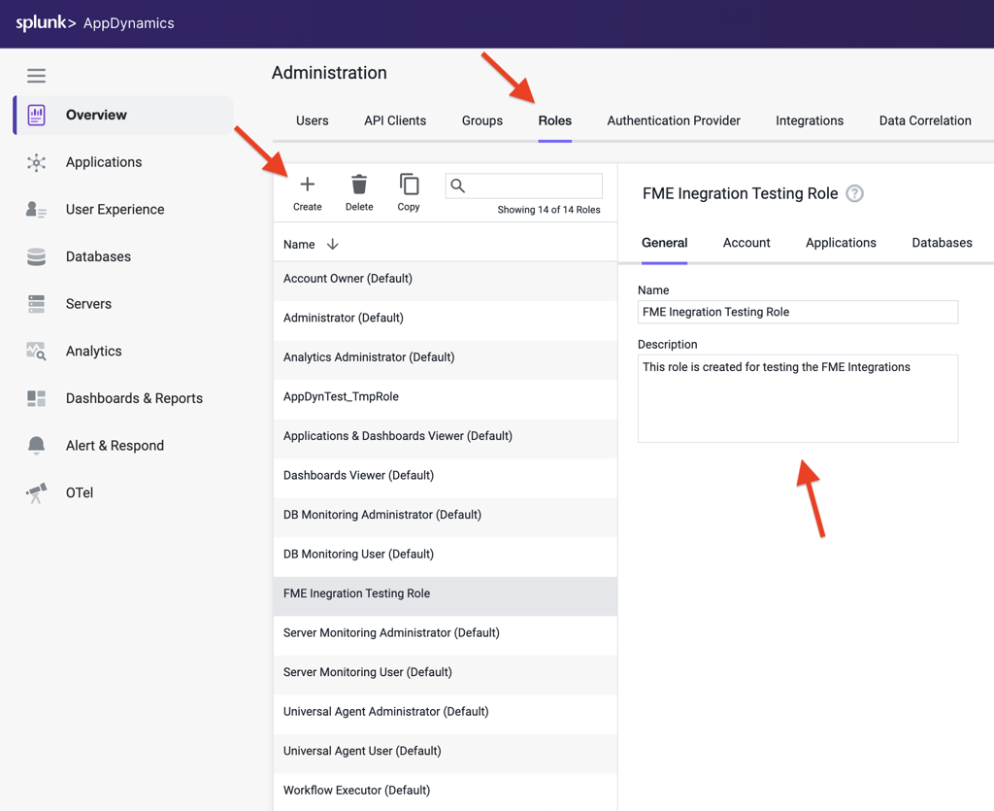Click the Create role plus icon

pos(307,185)
